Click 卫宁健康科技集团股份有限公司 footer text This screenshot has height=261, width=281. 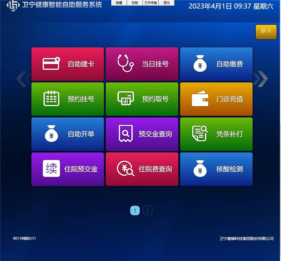tap(247, 239)
